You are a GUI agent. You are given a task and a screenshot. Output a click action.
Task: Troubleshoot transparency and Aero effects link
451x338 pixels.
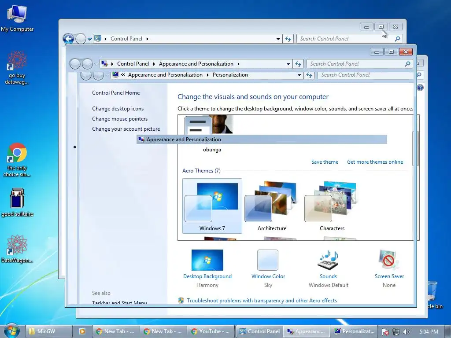tap(262, 301)
